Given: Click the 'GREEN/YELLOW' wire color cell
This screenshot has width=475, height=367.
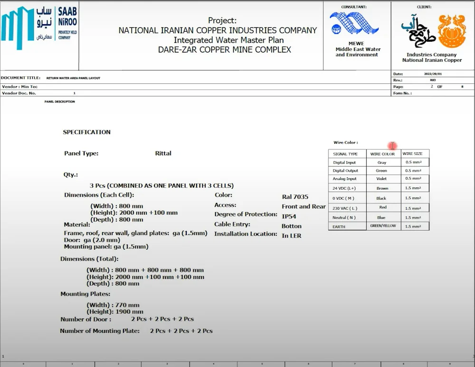Looking at the screenshot, I should [x=383, y=226].
